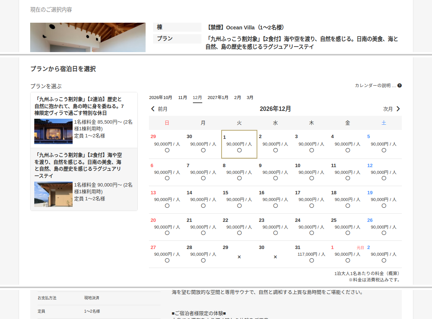This screenshot has height=319, width=432.
Task: Select availability circle for November 29
Action: click(167, 150)
